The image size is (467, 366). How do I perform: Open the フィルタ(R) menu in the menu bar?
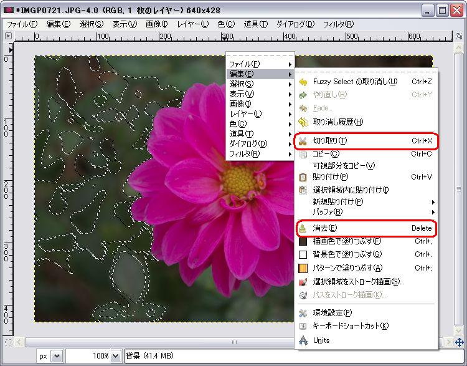click(x=338, y=24)
